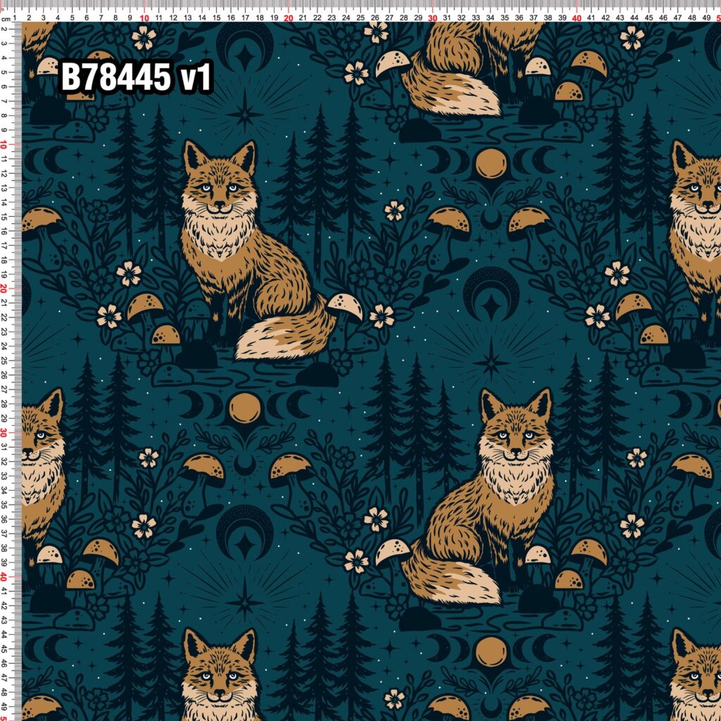The height and width of the screenshot is (721, 721).
Task: Click the B78445 v1 pattern code label
Action: [137, 77]
